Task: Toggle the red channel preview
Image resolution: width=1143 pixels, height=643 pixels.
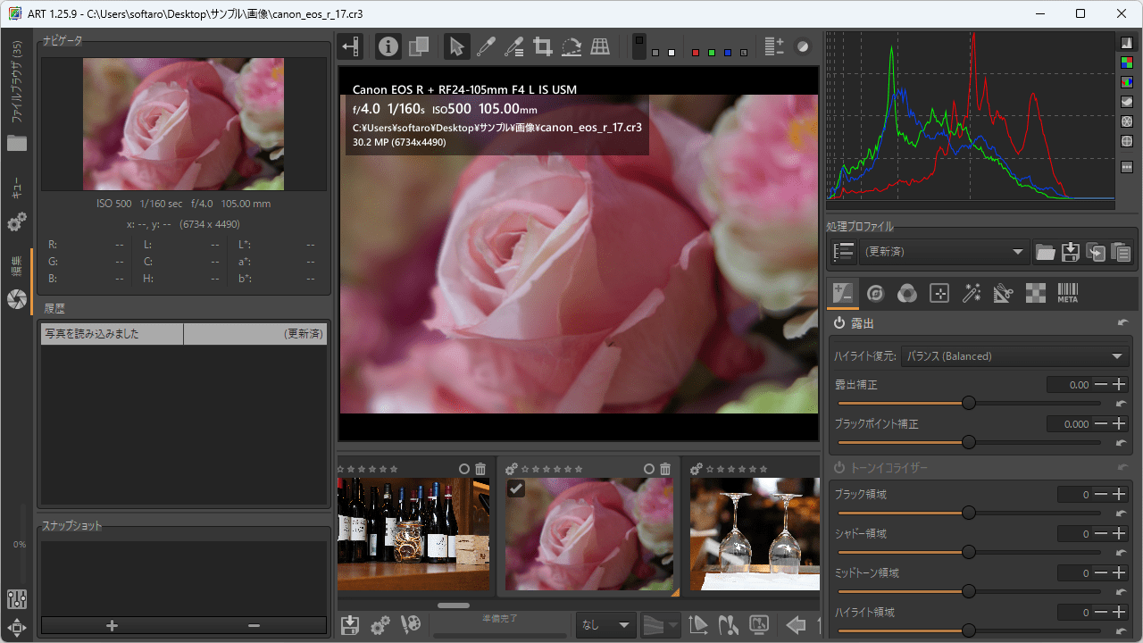Action: (696, 53)
